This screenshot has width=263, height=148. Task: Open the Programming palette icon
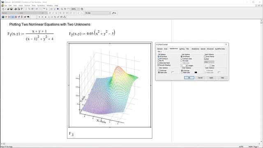point(22,17)
